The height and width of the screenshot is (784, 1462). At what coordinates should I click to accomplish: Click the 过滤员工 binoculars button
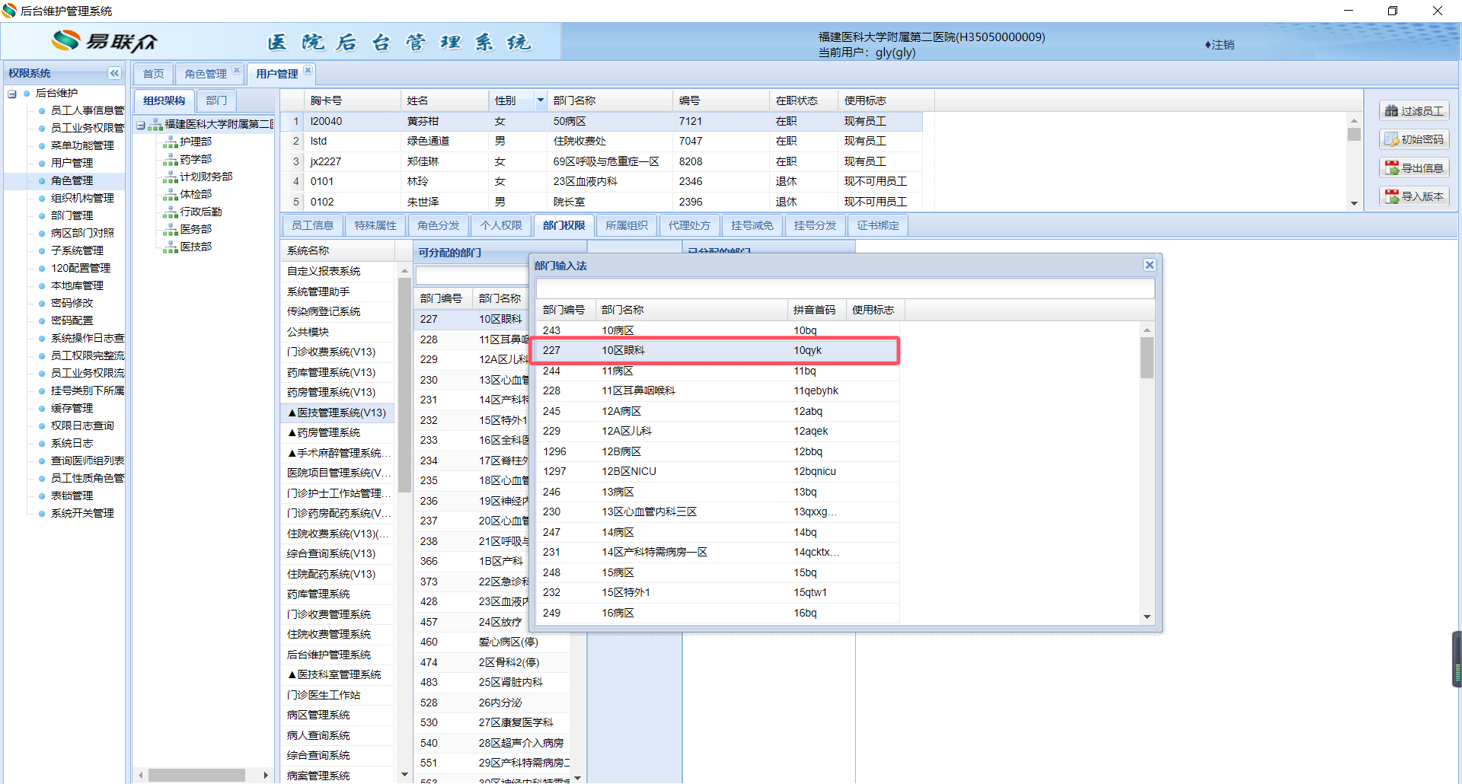point(1414,111)
